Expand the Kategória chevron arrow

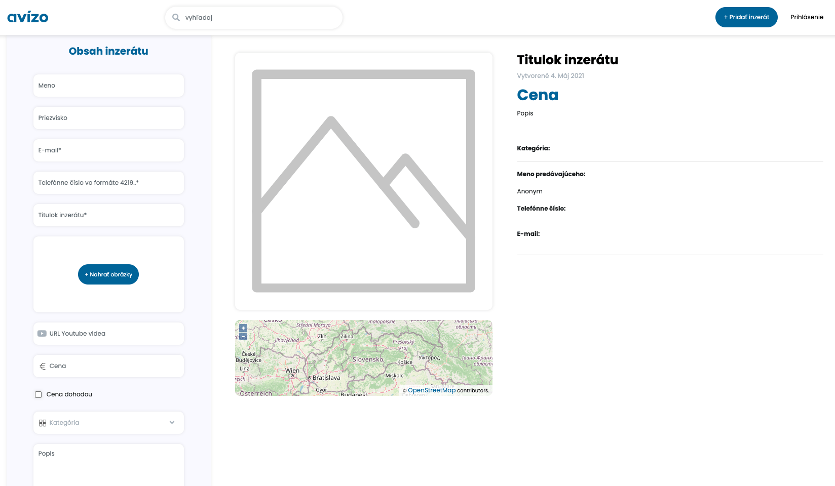pos(172,423)
